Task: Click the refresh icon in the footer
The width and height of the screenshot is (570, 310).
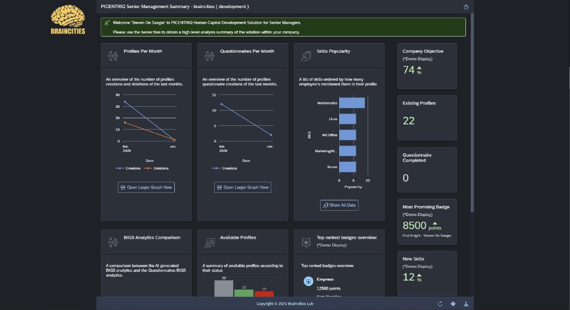Action: [x=440, y=304]
